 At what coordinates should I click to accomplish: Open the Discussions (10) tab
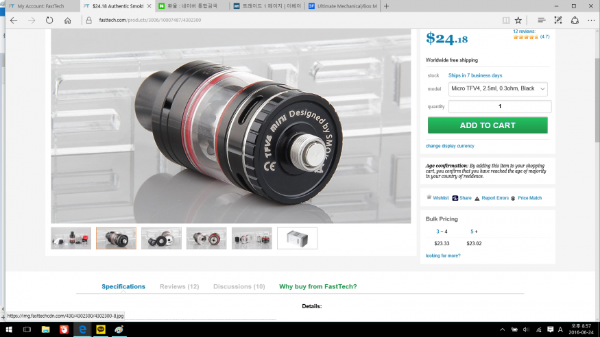pyautogui.click(x=239, y=286)
